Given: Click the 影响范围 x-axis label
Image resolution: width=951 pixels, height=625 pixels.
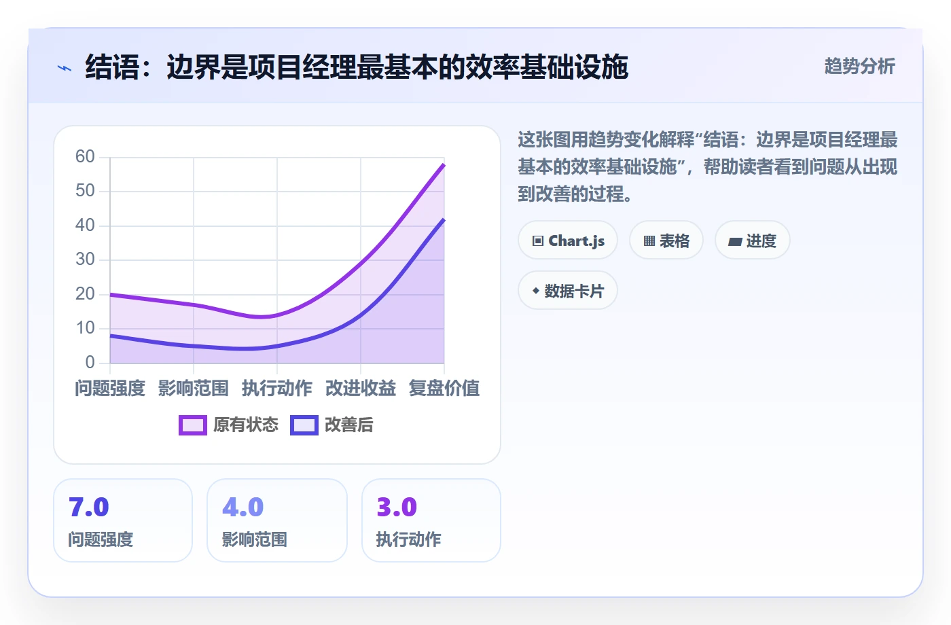Looking at the screenshot, I should (x=194, y=389).
